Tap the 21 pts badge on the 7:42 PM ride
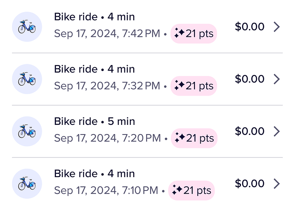Image resolution: width=288 pixels, height=208 pixels. (x=194, y=34)
